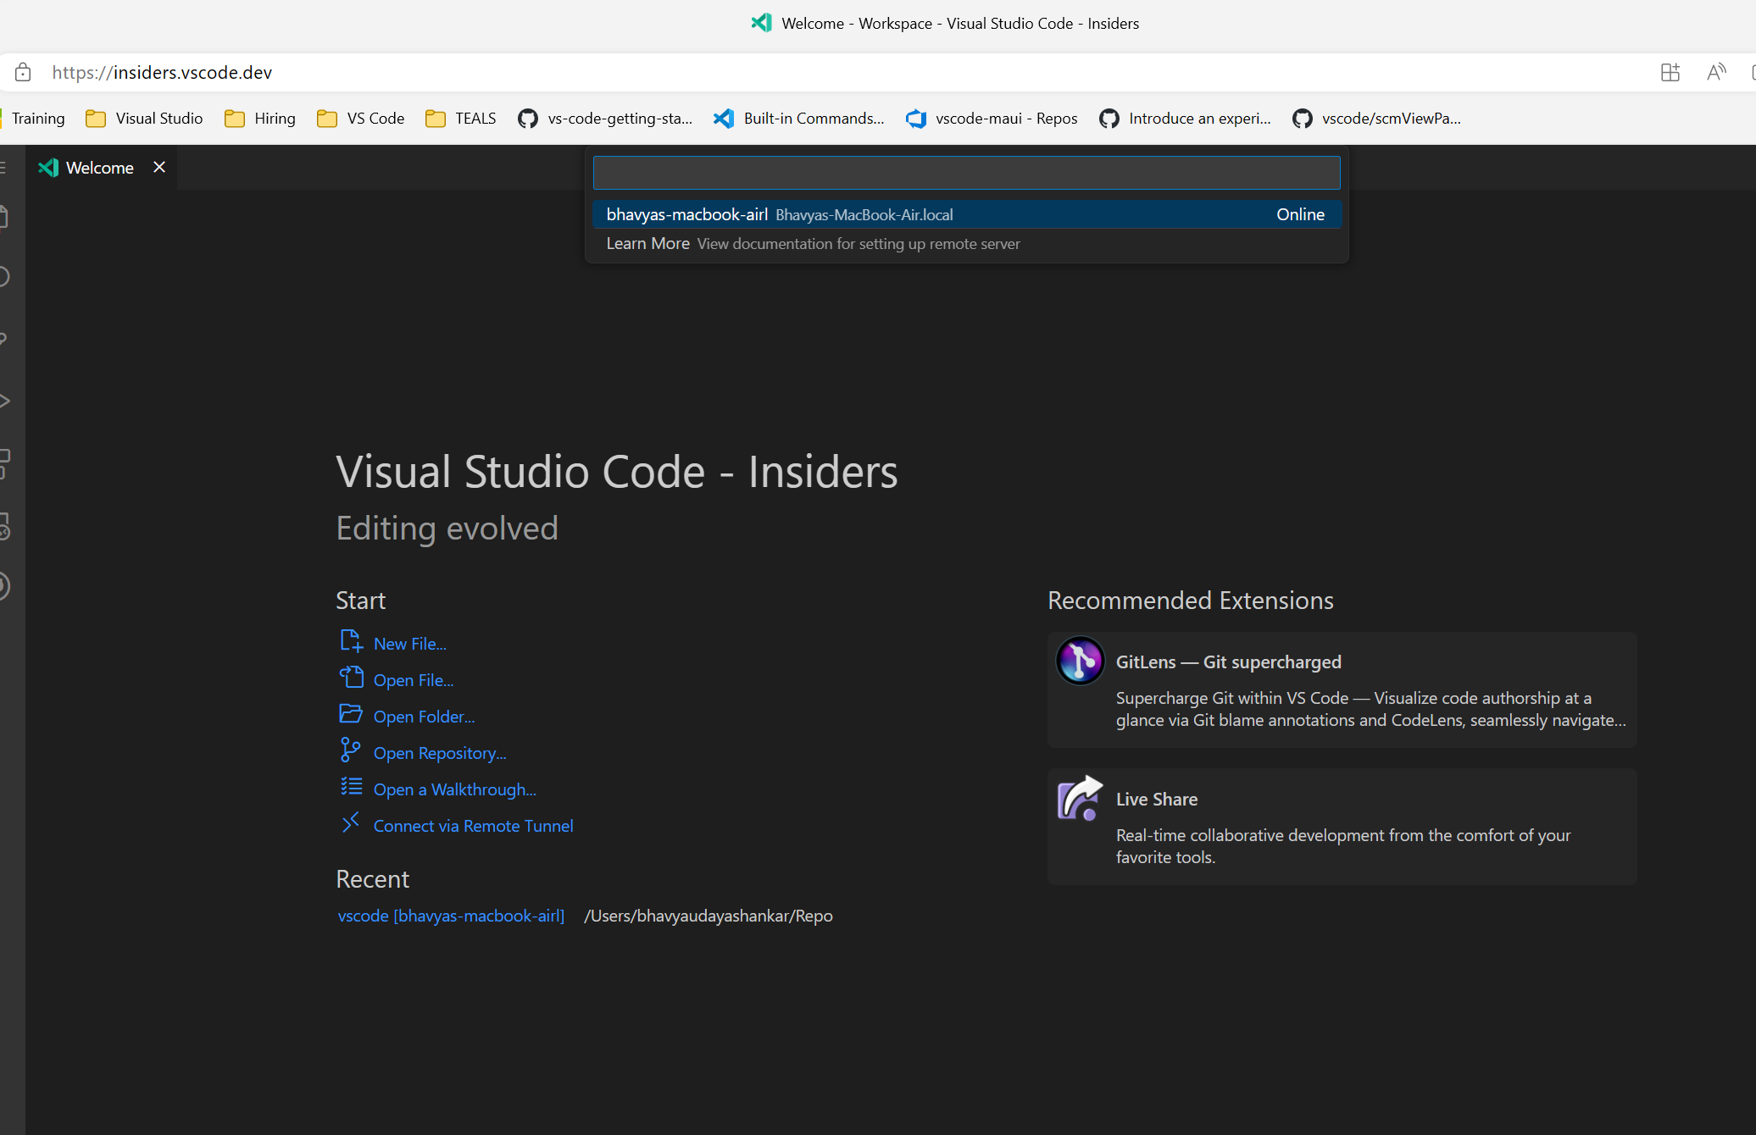Viewport: 1756px width, 1135px height.
Task: Open the Hiring bookmarks folder
Action: tap(260, 119)
